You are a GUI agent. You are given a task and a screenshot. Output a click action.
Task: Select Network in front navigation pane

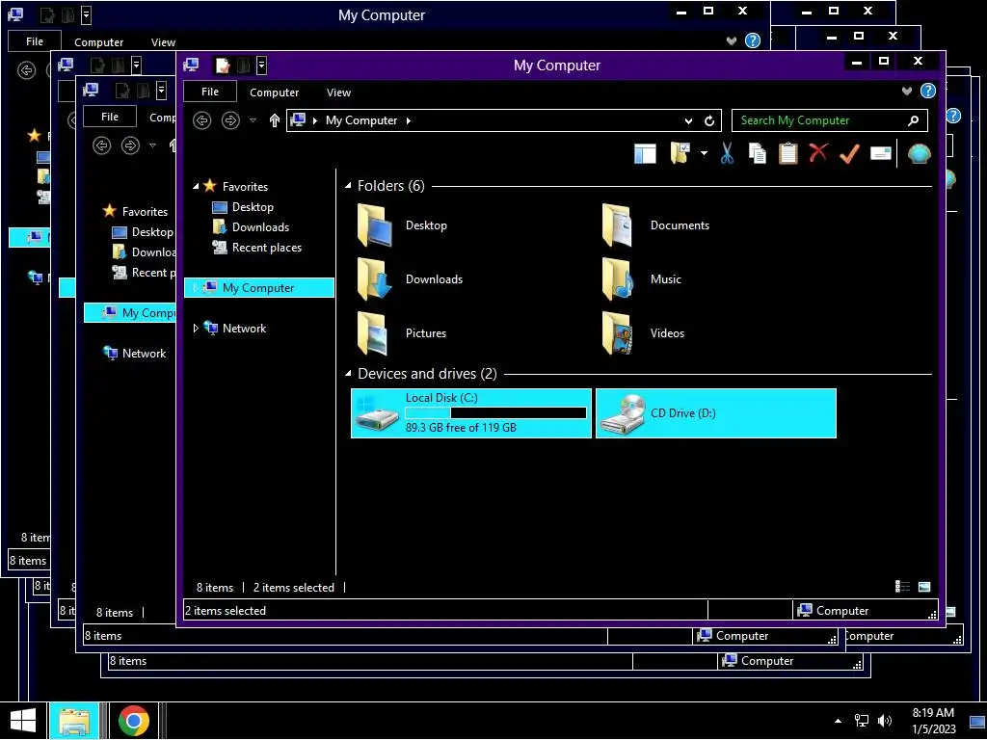point(244,328)
